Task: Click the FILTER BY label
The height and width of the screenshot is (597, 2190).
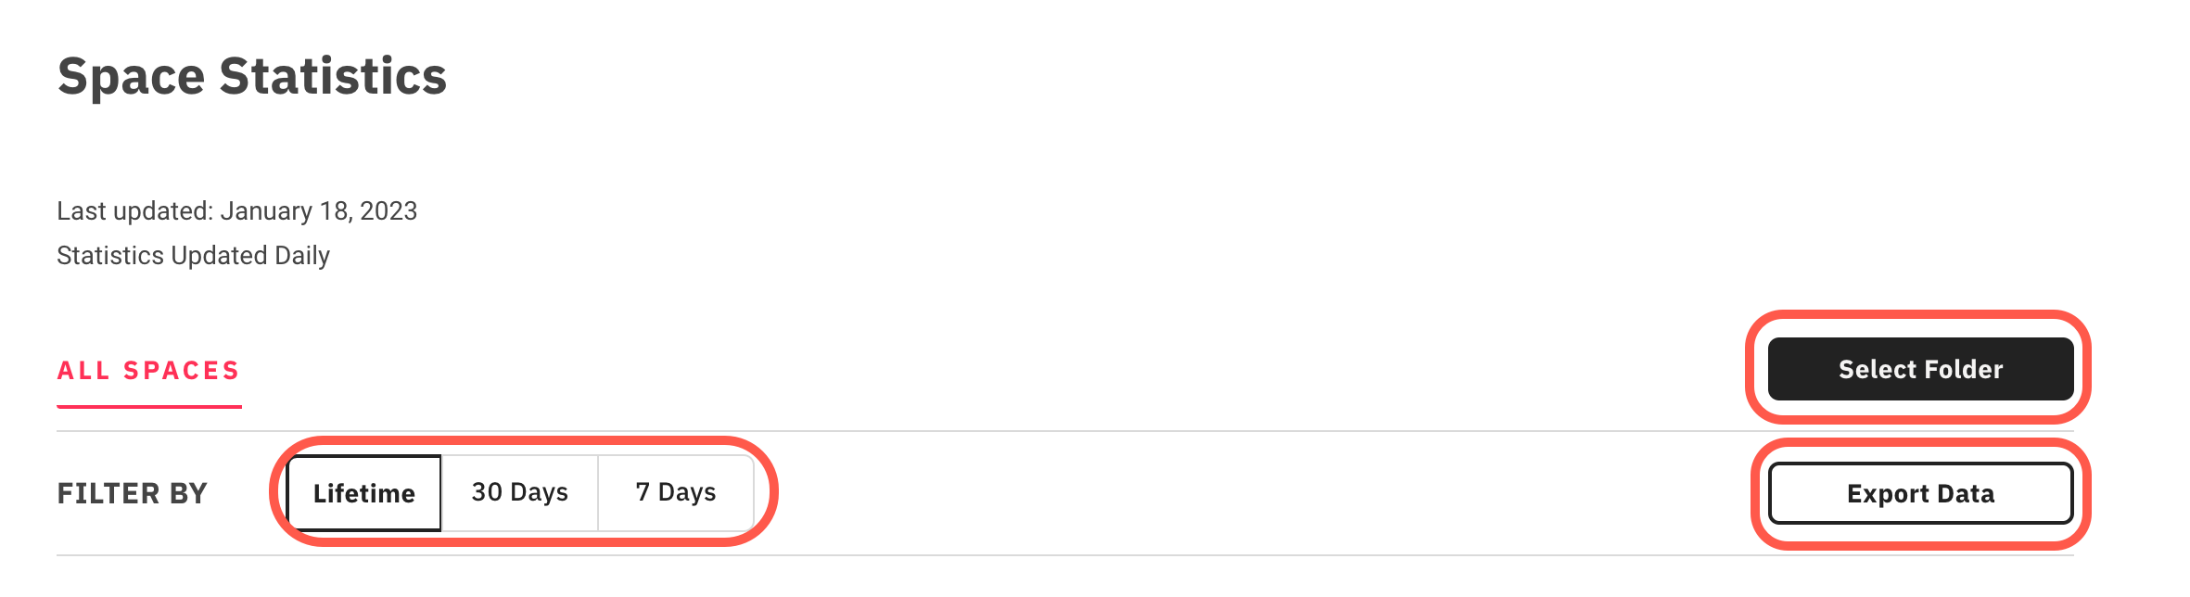Action: pyautogui.click(x=132, y=493)
